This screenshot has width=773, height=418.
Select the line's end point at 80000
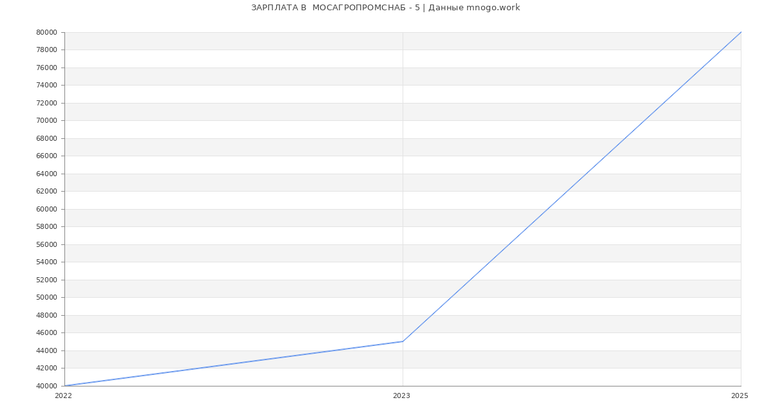741,32
